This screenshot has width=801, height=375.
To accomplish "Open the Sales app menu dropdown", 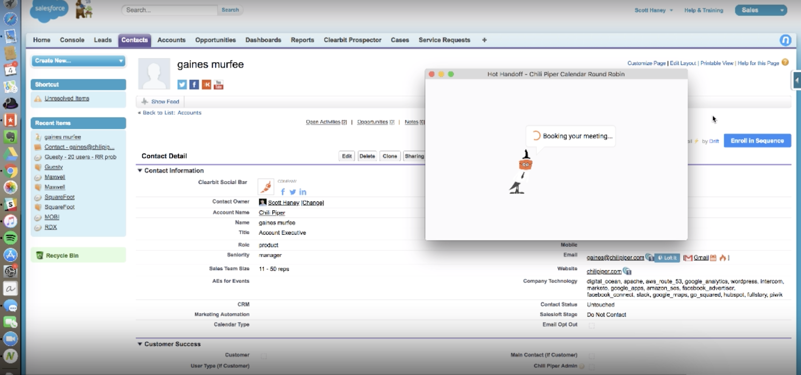I will (x=761, y=10).
